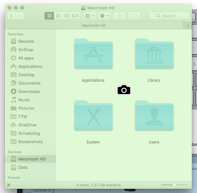Go back with the left arrow button
Image resolution: width=197 pixels, height=193 pixels.
(12, 16)
